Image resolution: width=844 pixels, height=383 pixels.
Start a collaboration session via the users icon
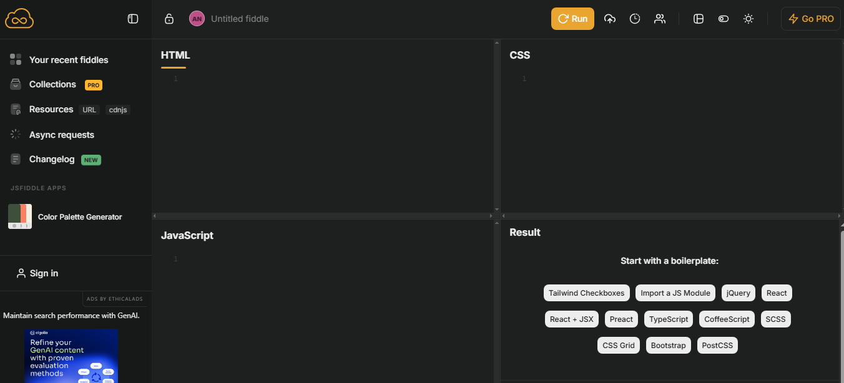click(x=660, y=19)
